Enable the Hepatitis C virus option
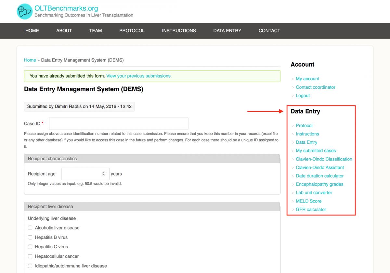 click(30, 247)
